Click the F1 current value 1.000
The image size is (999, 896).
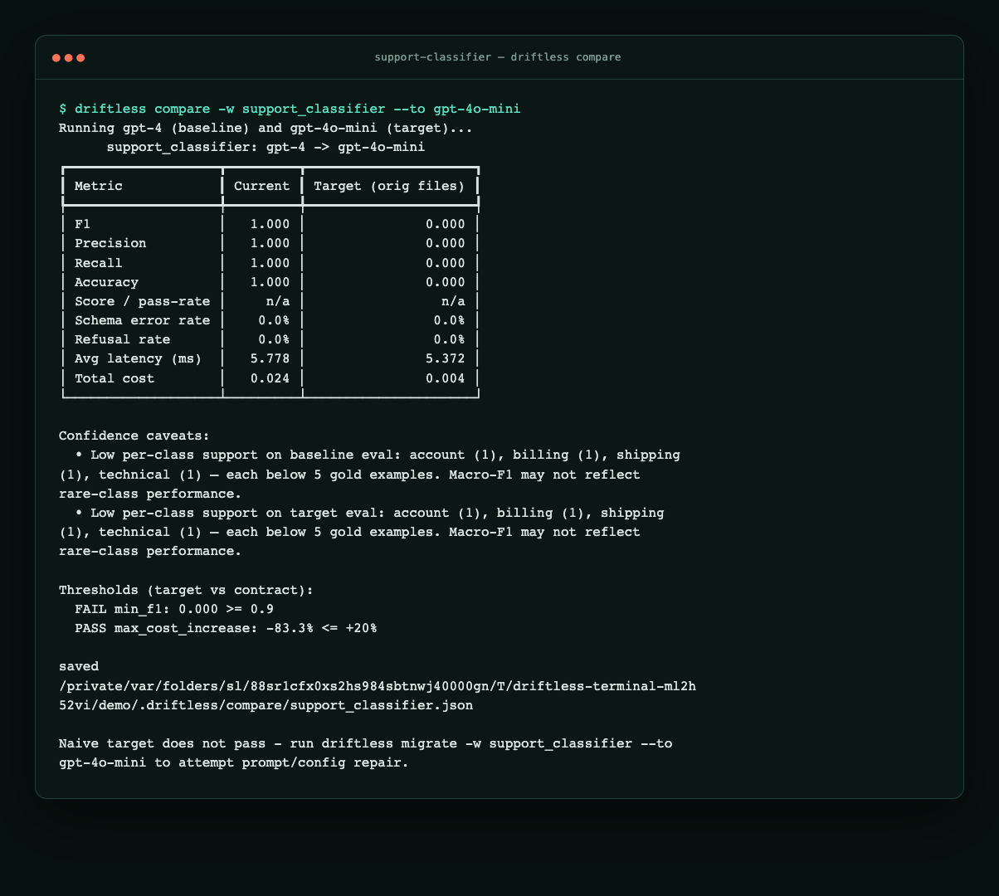(x=270, y=224)
